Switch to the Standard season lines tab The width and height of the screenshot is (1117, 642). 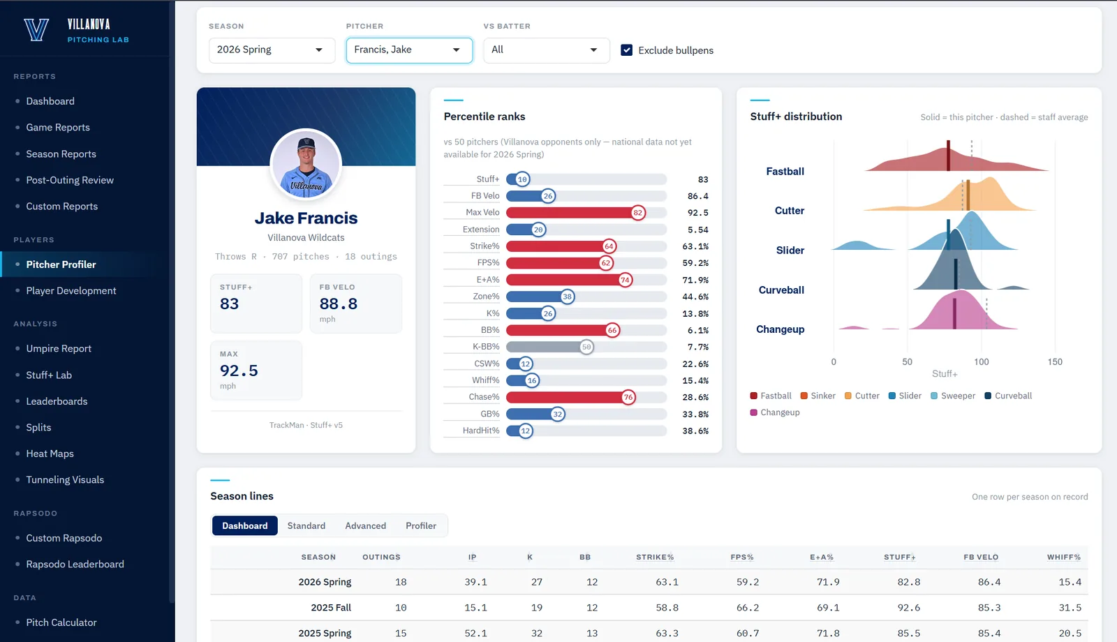tap(306, 525)
